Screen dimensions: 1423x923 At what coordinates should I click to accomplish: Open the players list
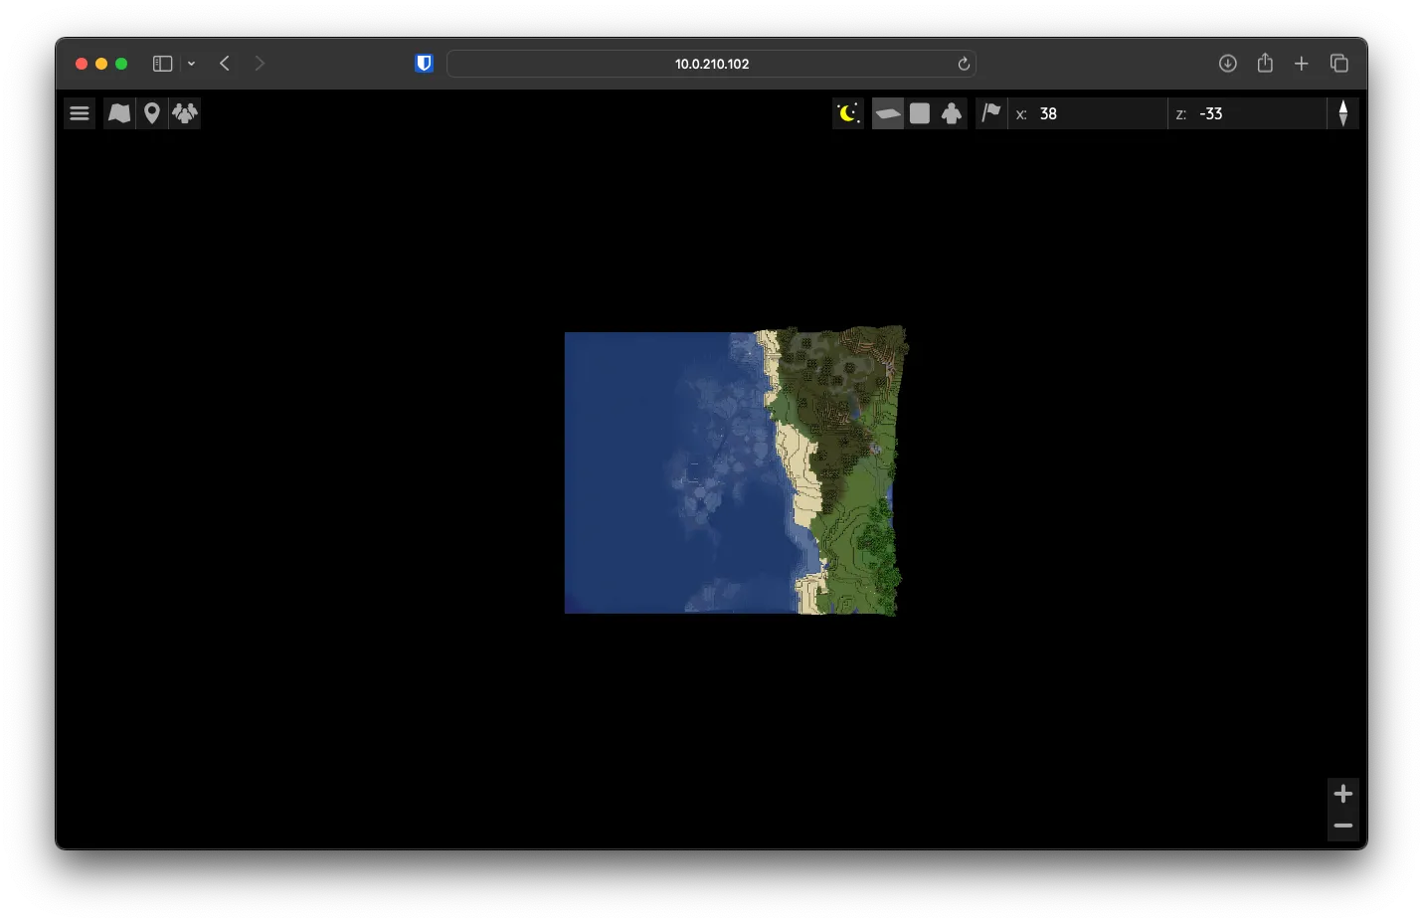tap(185, 113)
